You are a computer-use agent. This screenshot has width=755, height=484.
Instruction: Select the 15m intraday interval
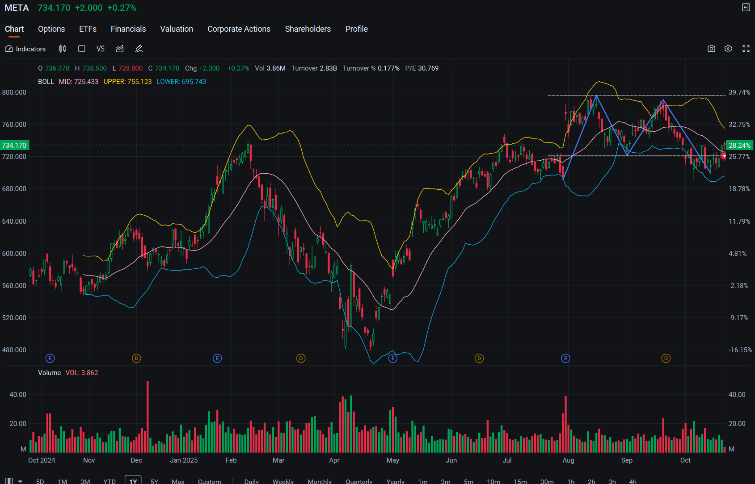click(520, 481)
